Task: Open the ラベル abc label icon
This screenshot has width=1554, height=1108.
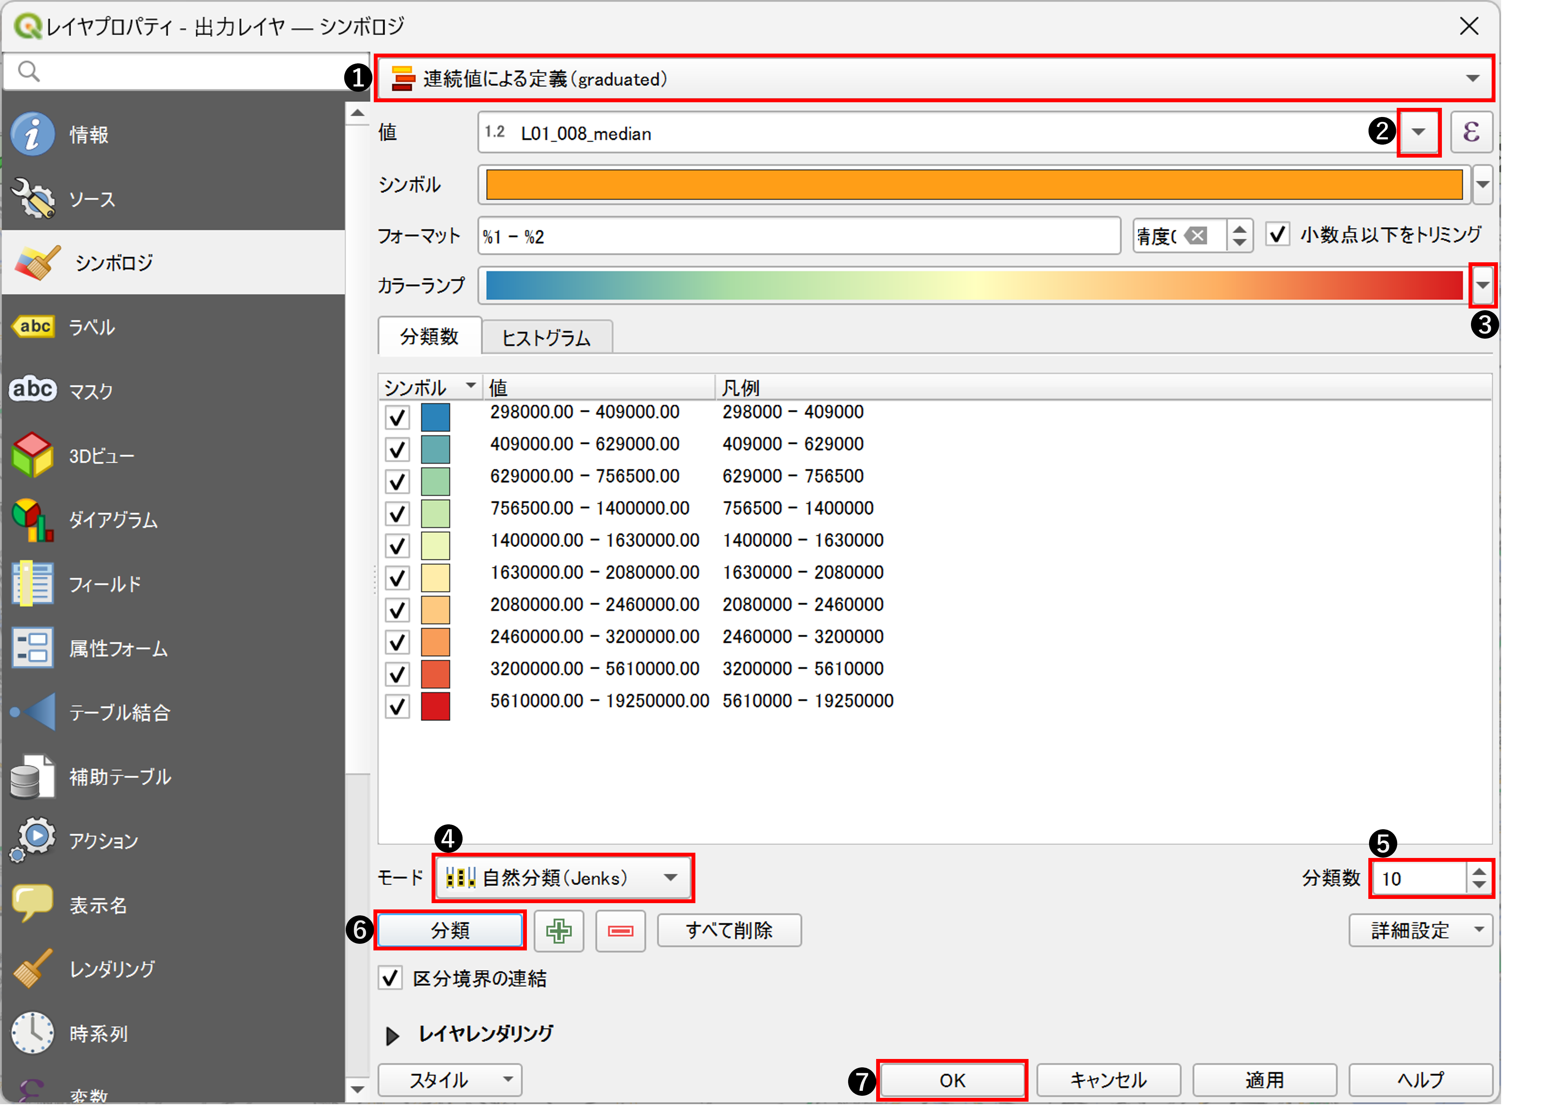Action: (x=32, y=326)
